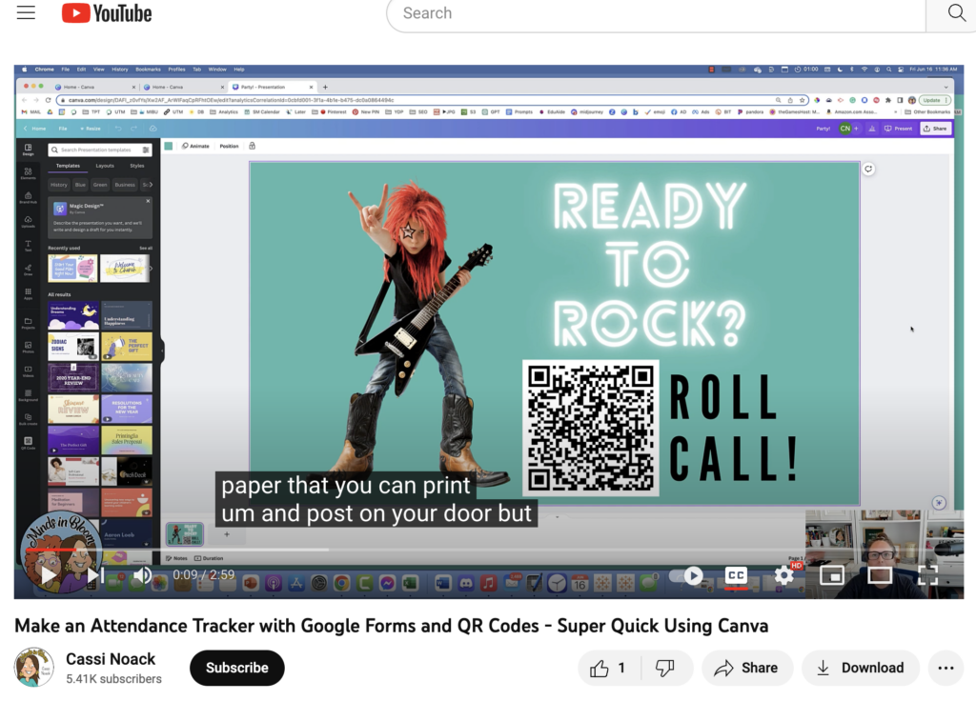Image resolution: width=976 pixels, height=701 pixels.
Task: In the video, expand category chips arrow
Action: click(150, 185)
